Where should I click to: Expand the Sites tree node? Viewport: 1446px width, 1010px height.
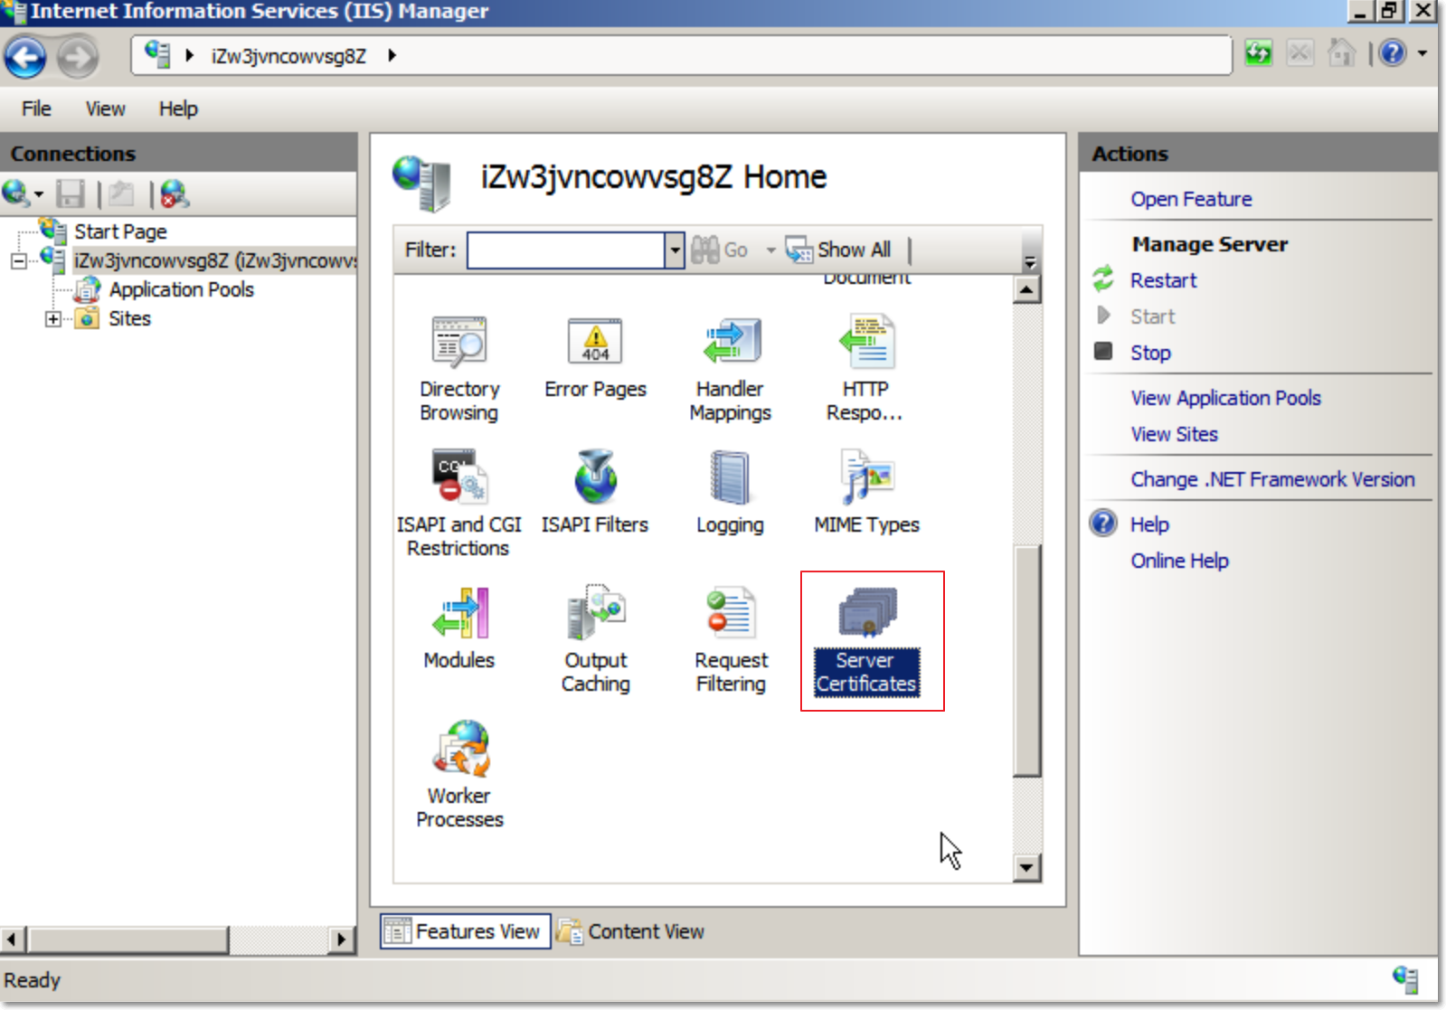(53, 319)
